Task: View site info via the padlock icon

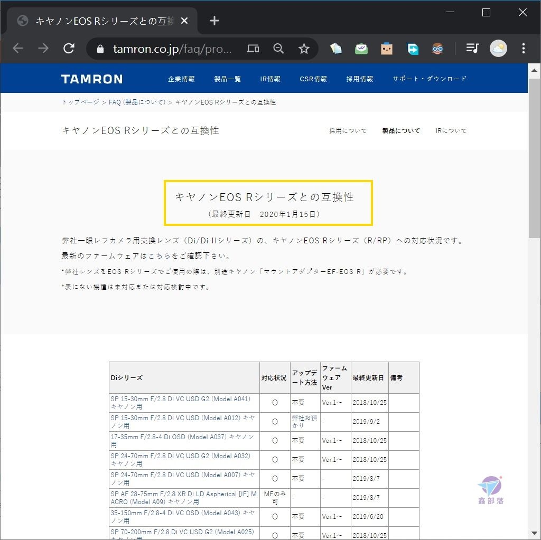Action: point(100,49)
